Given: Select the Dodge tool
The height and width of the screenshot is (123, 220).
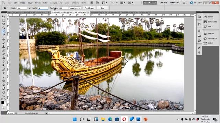Looking at the screenshot, I should 4,65.
